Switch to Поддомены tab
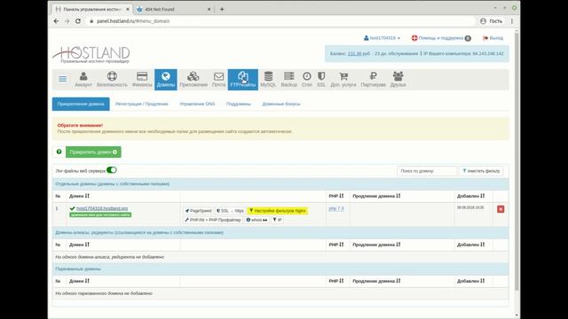The image size is (568, 319). 239,104
